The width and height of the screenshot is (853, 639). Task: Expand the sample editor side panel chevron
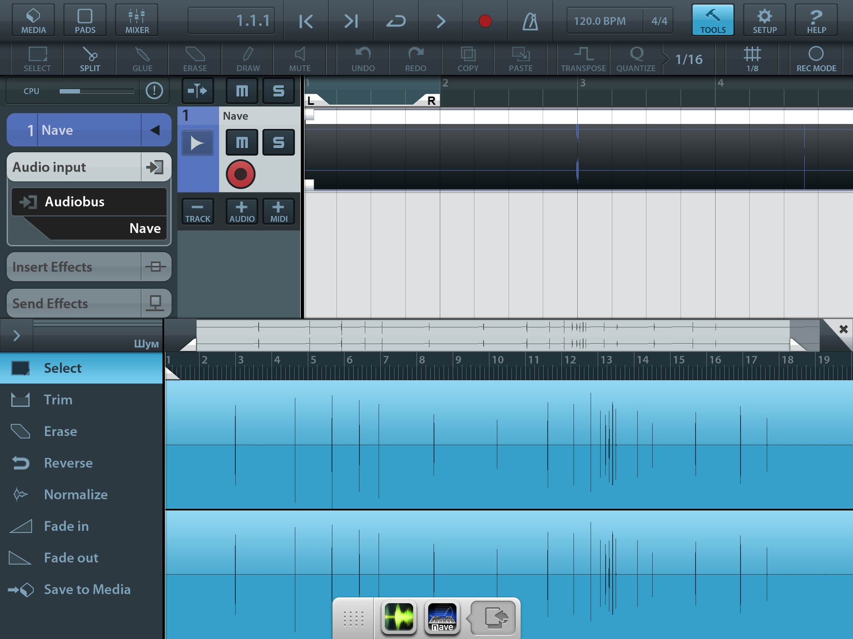tap(17, 335)
